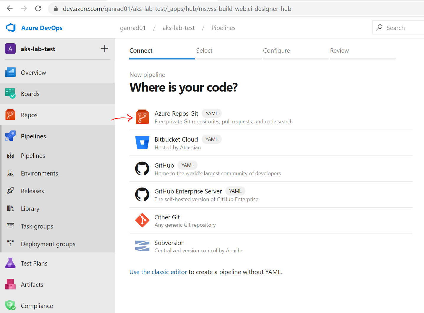This screenshot has width=424, height=313.
Task: Click the Pipelines section rocket icon
Action: point(10,136)
